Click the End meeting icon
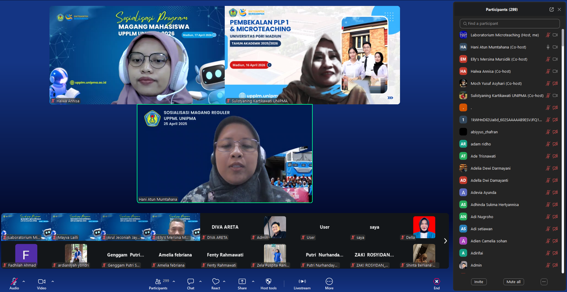This screenshot has height=292, width=567. point(436,281)
